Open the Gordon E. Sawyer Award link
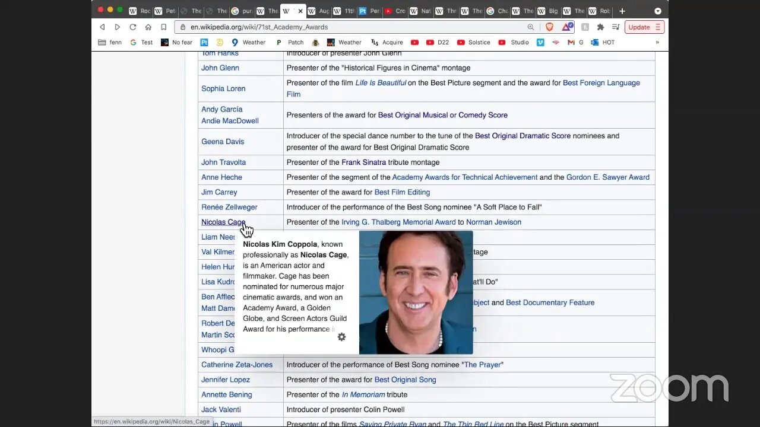The image size is (760, 427). point(608,177)
